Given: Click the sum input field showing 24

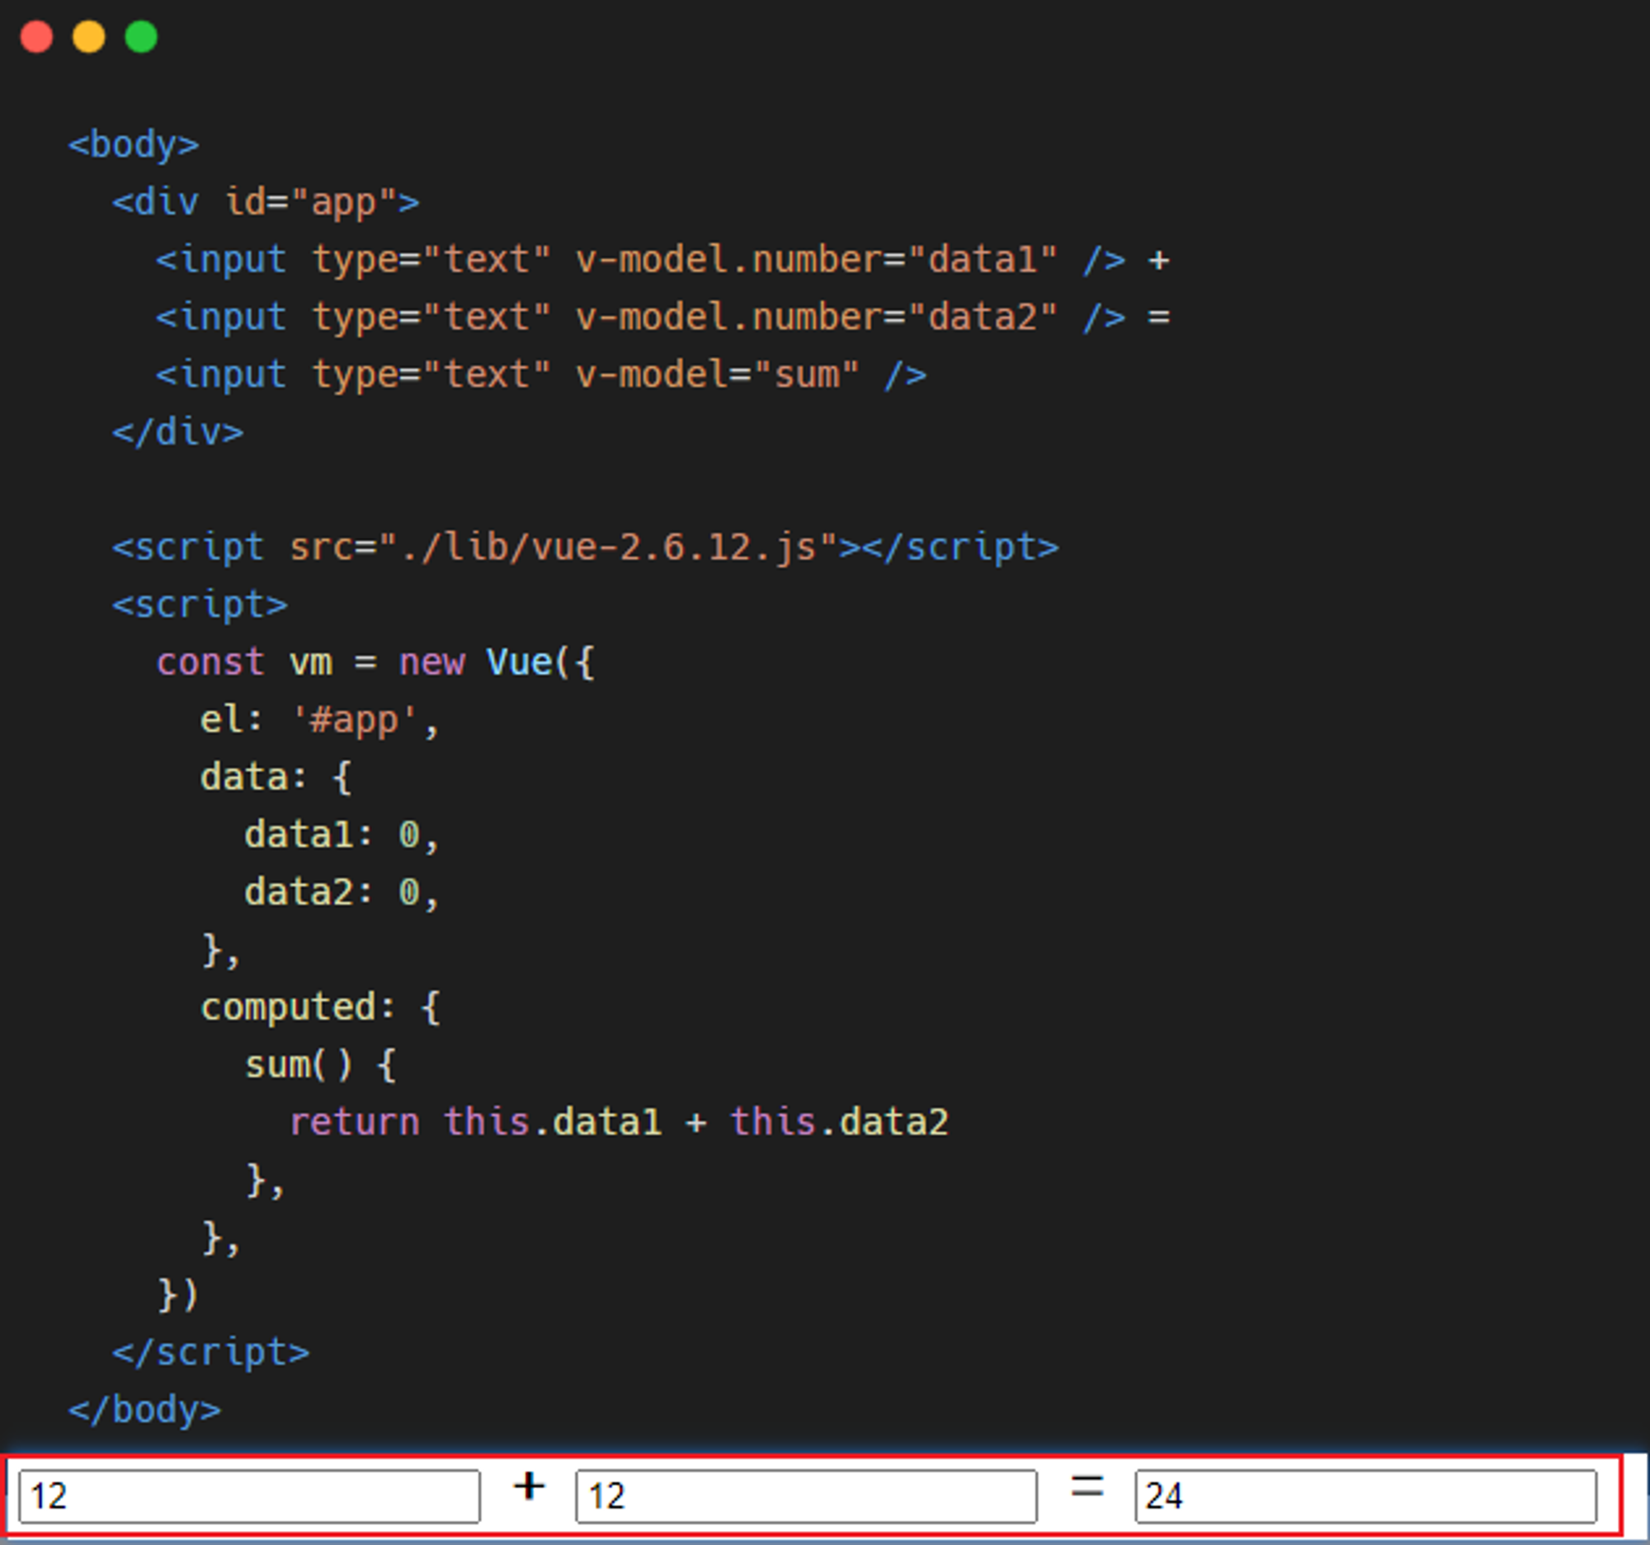Looking at the screenshot, I should [x=1365, y=1496].
